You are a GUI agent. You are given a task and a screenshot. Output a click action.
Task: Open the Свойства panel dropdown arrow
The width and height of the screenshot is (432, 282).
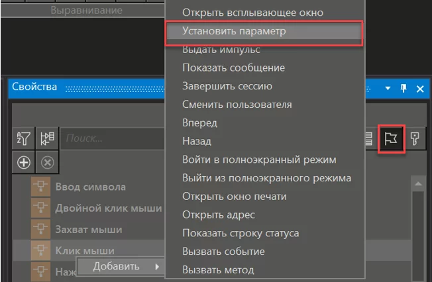(388, 88)
